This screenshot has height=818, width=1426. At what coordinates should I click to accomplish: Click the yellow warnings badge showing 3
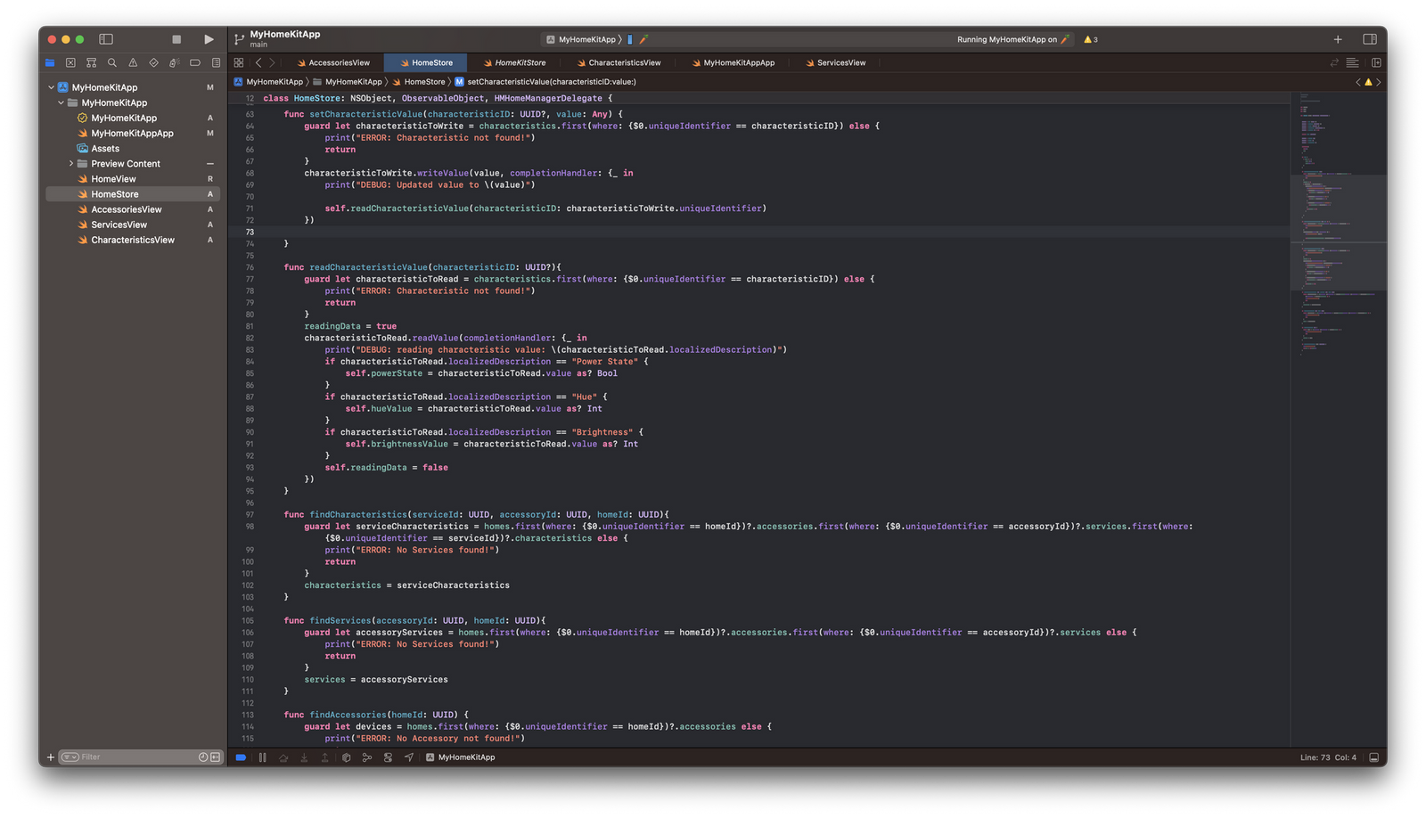(x=1090, y=38)
